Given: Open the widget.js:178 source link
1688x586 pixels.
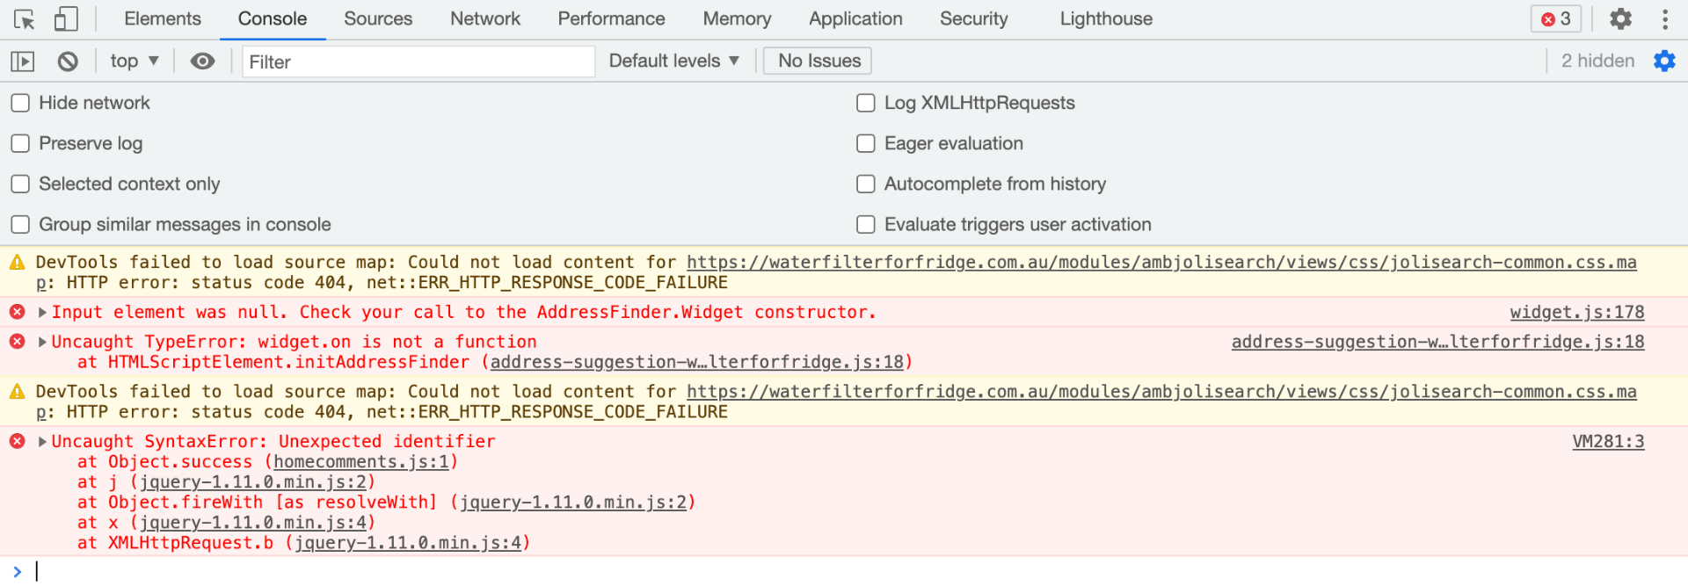Looking at the screenshot, I should (x=1576, y=313).
